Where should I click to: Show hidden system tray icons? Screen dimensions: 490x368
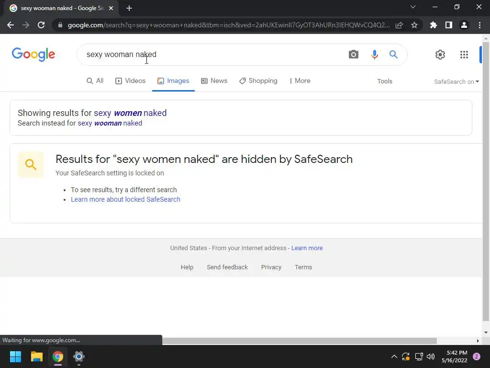click(394, 356)
